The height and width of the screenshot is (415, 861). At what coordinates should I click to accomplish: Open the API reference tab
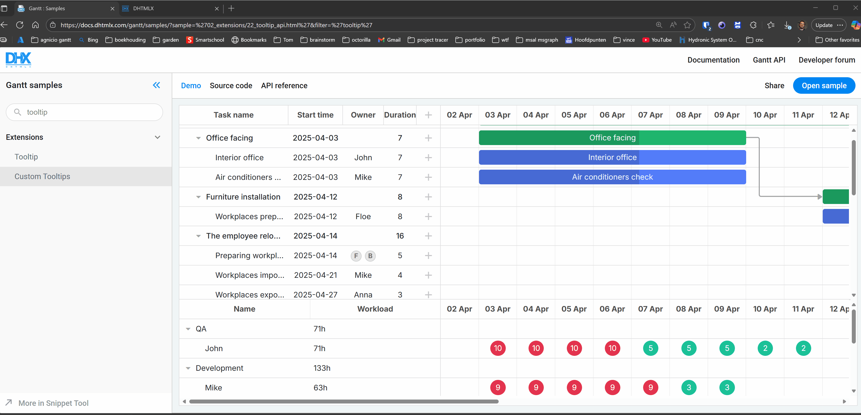point(284,85)
